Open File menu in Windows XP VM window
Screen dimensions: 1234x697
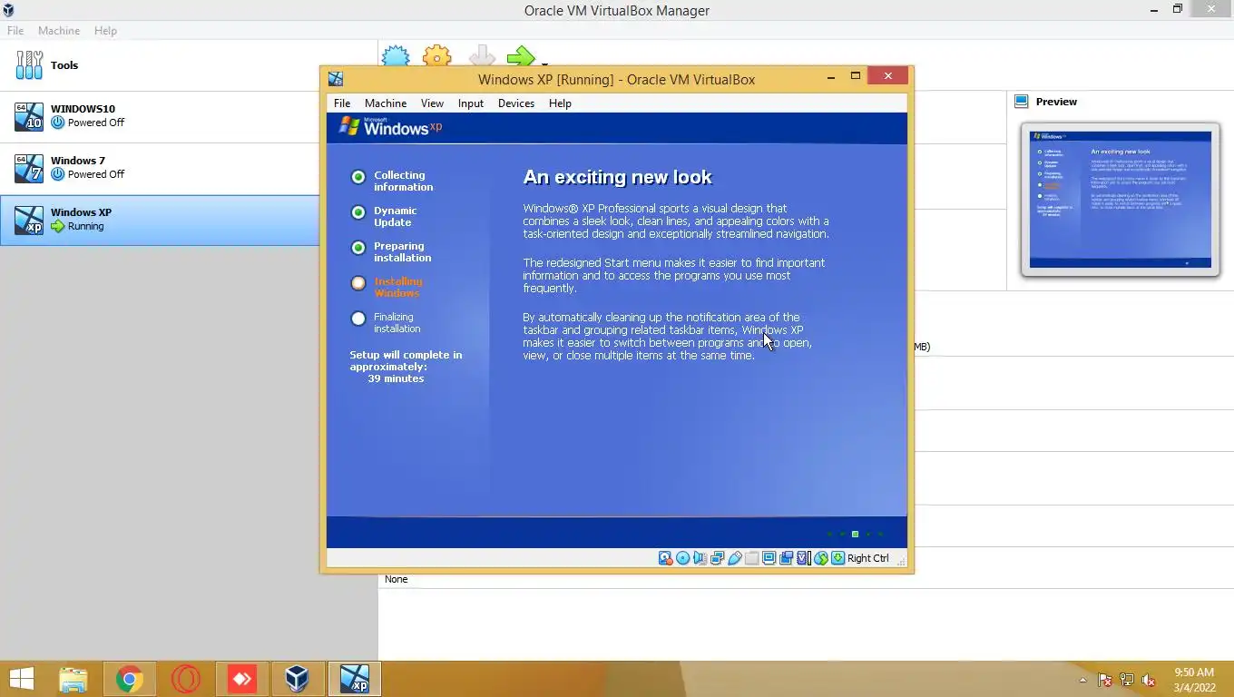tap(342, 103)
